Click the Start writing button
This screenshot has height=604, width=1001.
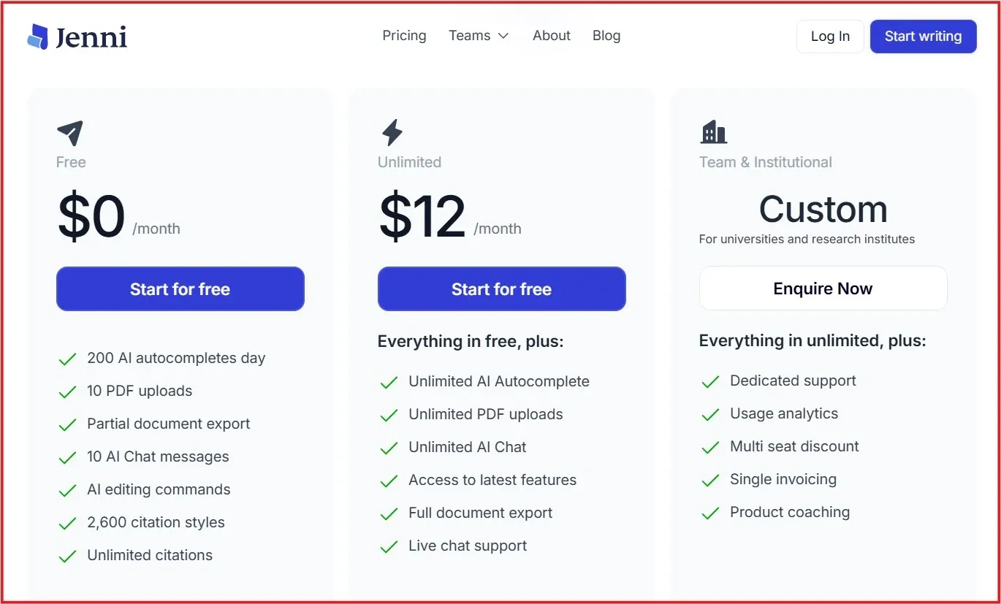click(923, 37)
